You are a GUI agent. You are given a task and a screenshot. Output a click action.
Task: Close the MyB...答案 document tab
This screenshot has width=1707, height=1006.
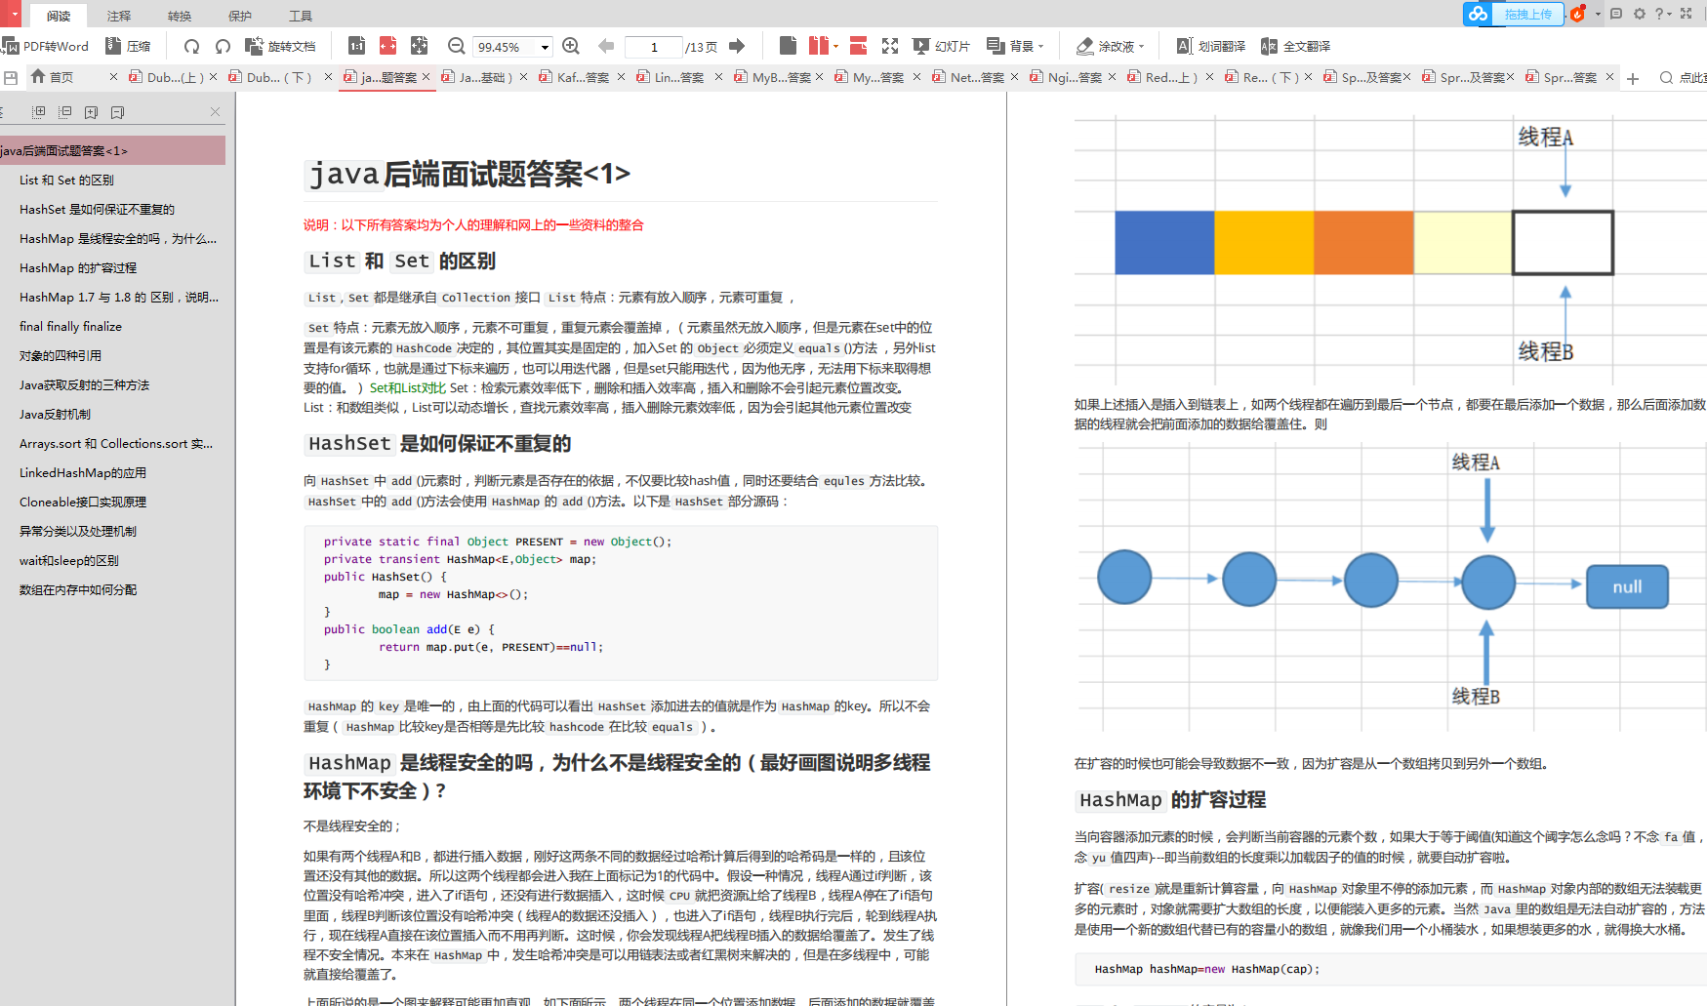click(x=819, y=77)
